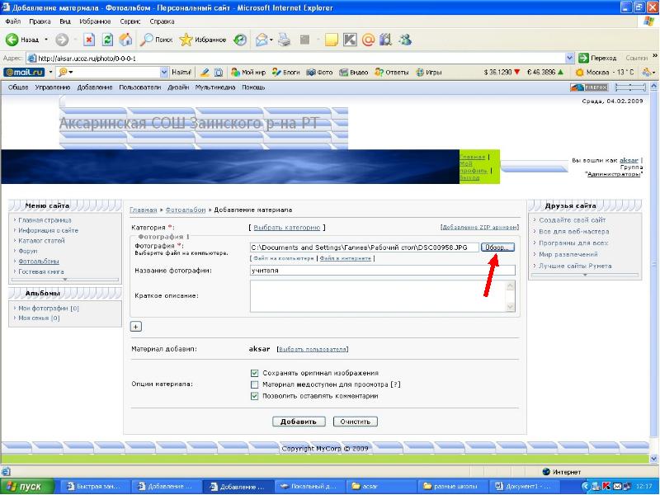Uncheck Сохранять оригинал изображения checkbox

254,373
